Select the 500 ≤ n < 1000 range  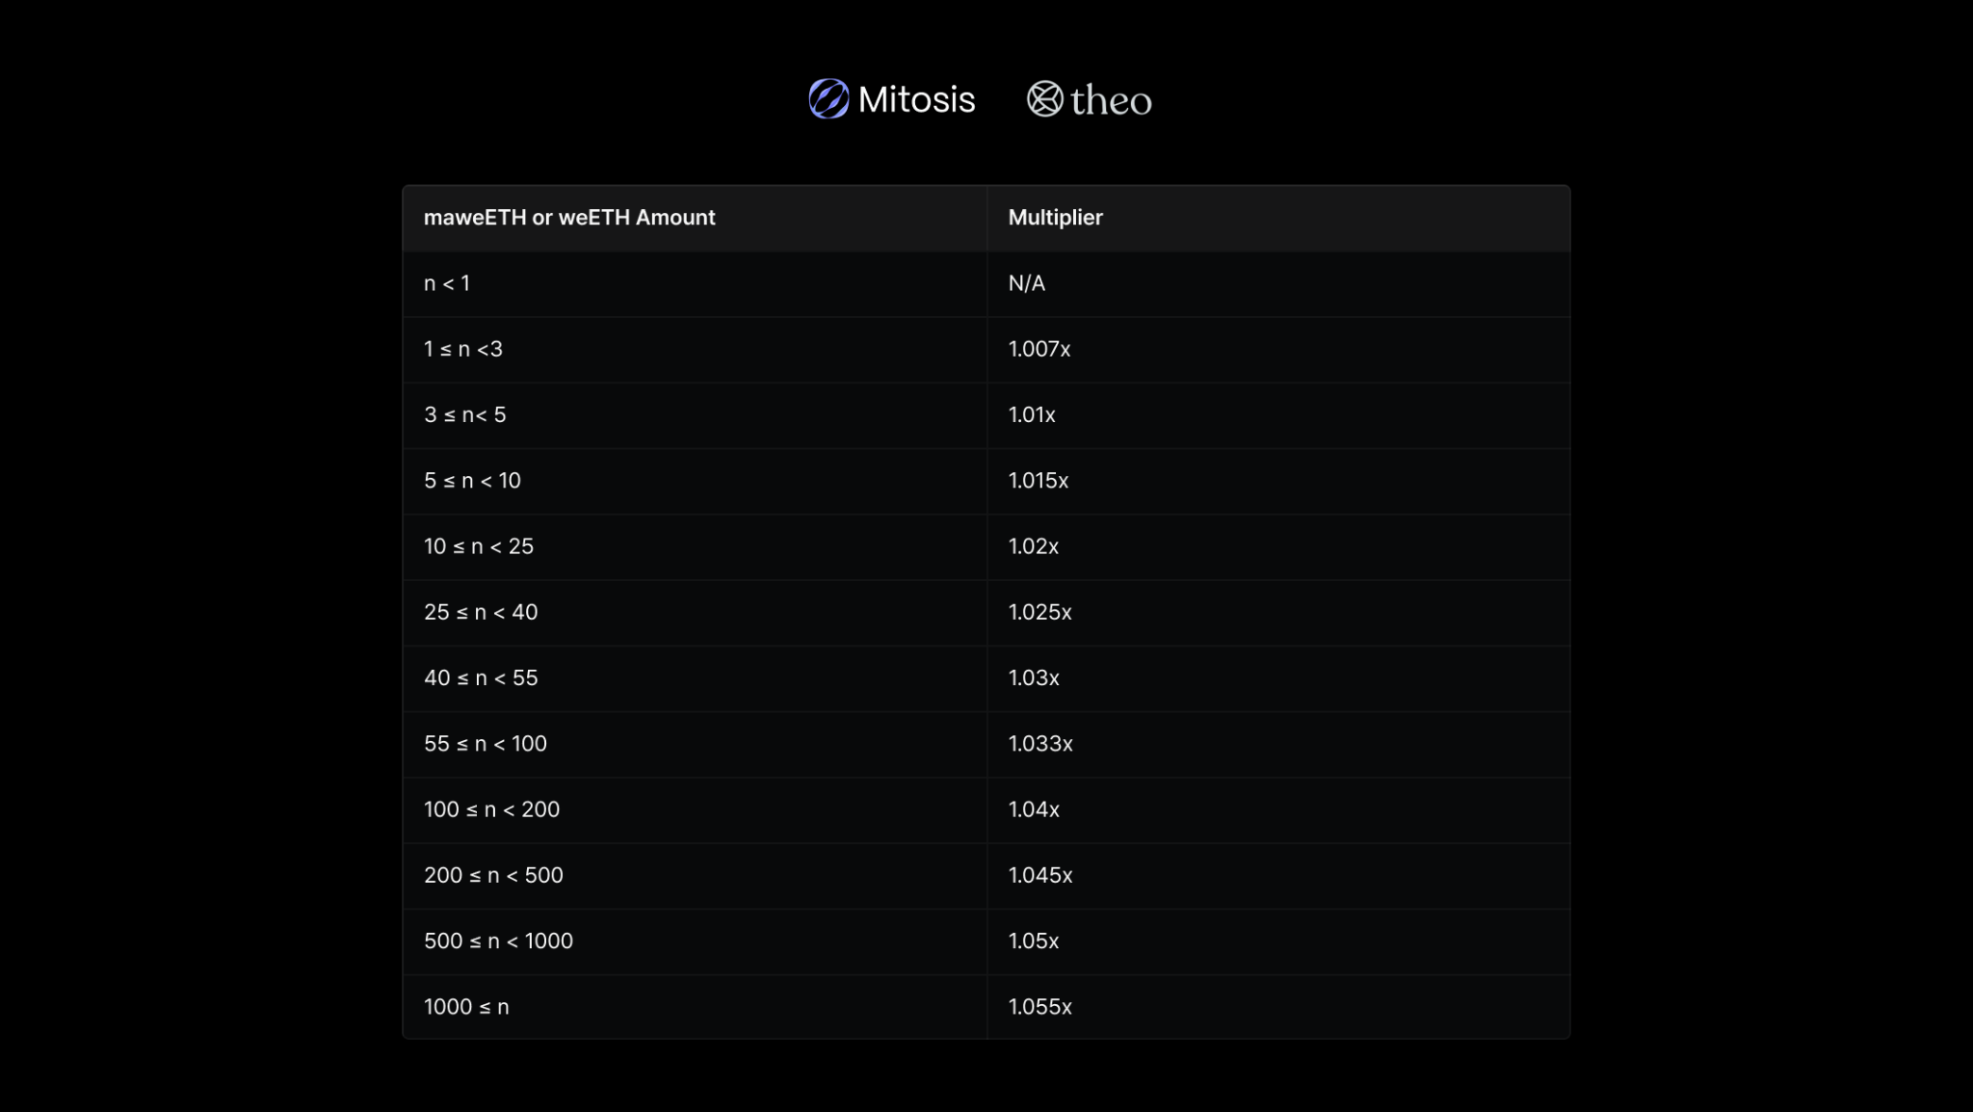(x=498, y=941)
